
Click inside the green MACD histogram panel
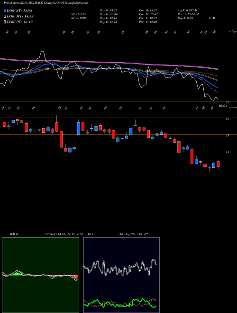point(40,275)
